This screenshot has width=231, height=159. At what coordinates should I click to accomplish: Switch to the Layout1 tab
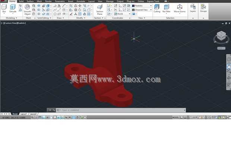[23, 114]
